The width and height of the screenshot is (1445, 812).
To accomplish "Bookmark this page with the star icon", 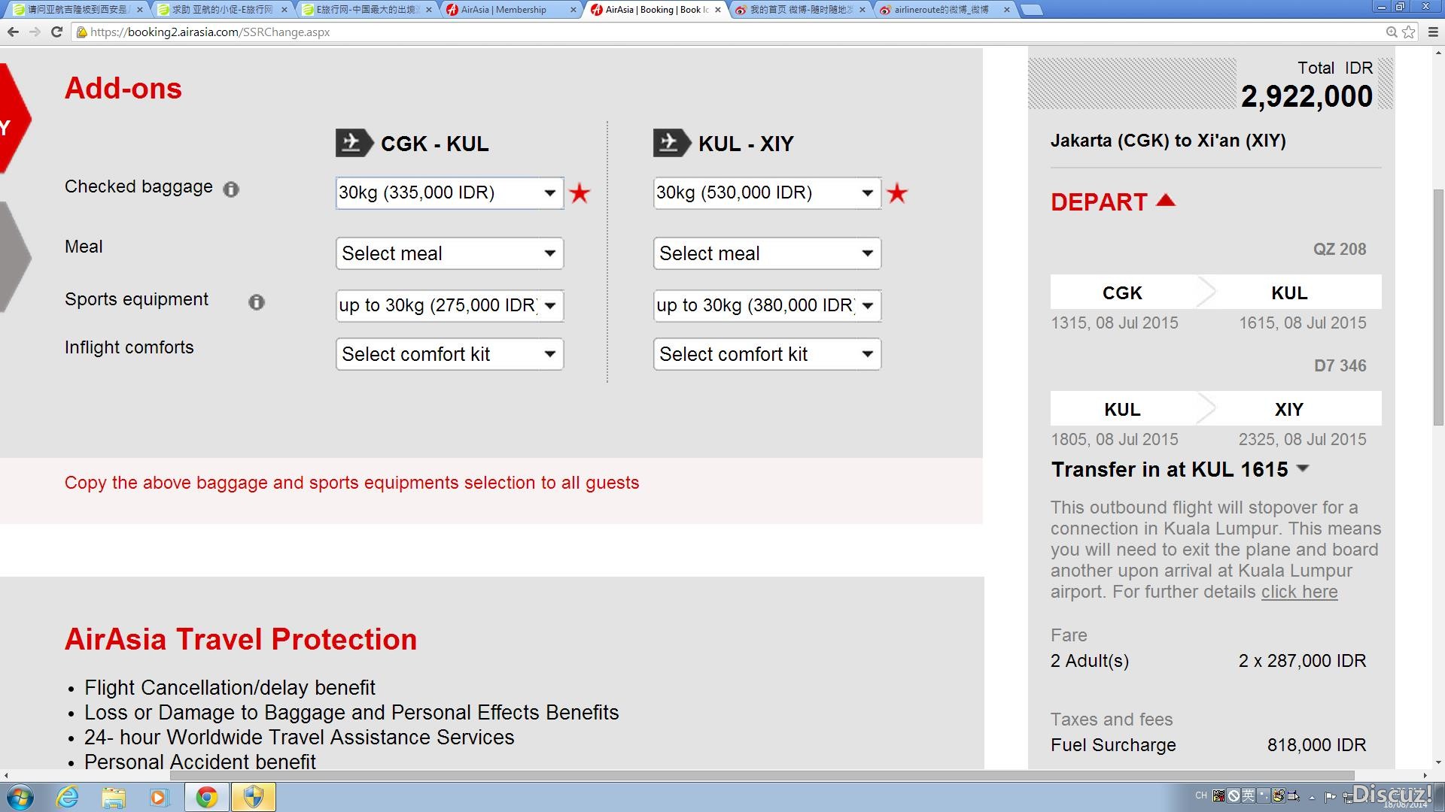I will click(1409, 32).
